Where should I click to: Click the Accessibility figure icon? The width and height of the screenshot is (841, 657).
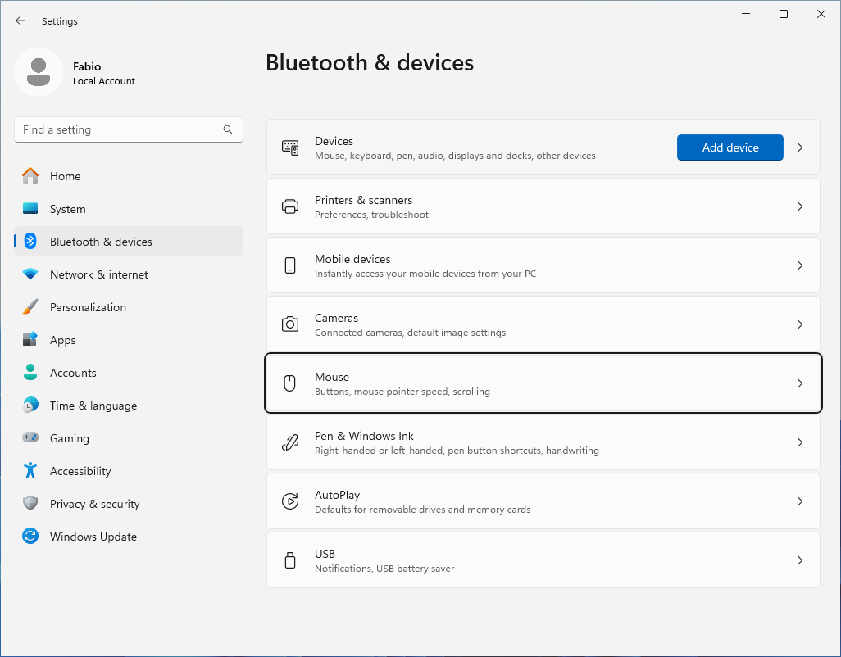[x=30, y=470]
